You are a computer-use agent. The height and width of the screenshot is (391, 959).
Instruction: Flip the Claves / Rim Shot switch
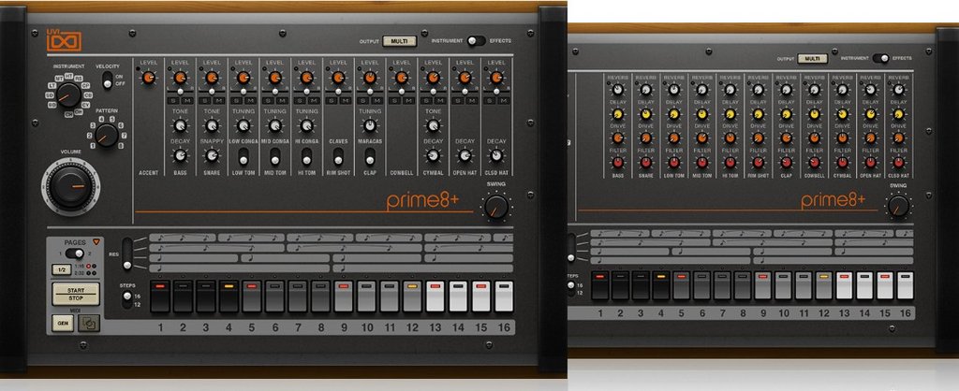pyautogui.click(x=338, y=156)
